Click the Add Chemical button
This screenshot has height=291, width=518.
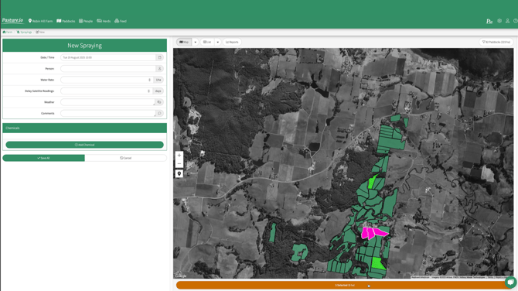point(84,145)
